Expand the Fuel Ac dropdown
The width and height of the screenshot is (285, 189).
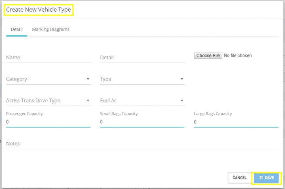coord(142,101)
